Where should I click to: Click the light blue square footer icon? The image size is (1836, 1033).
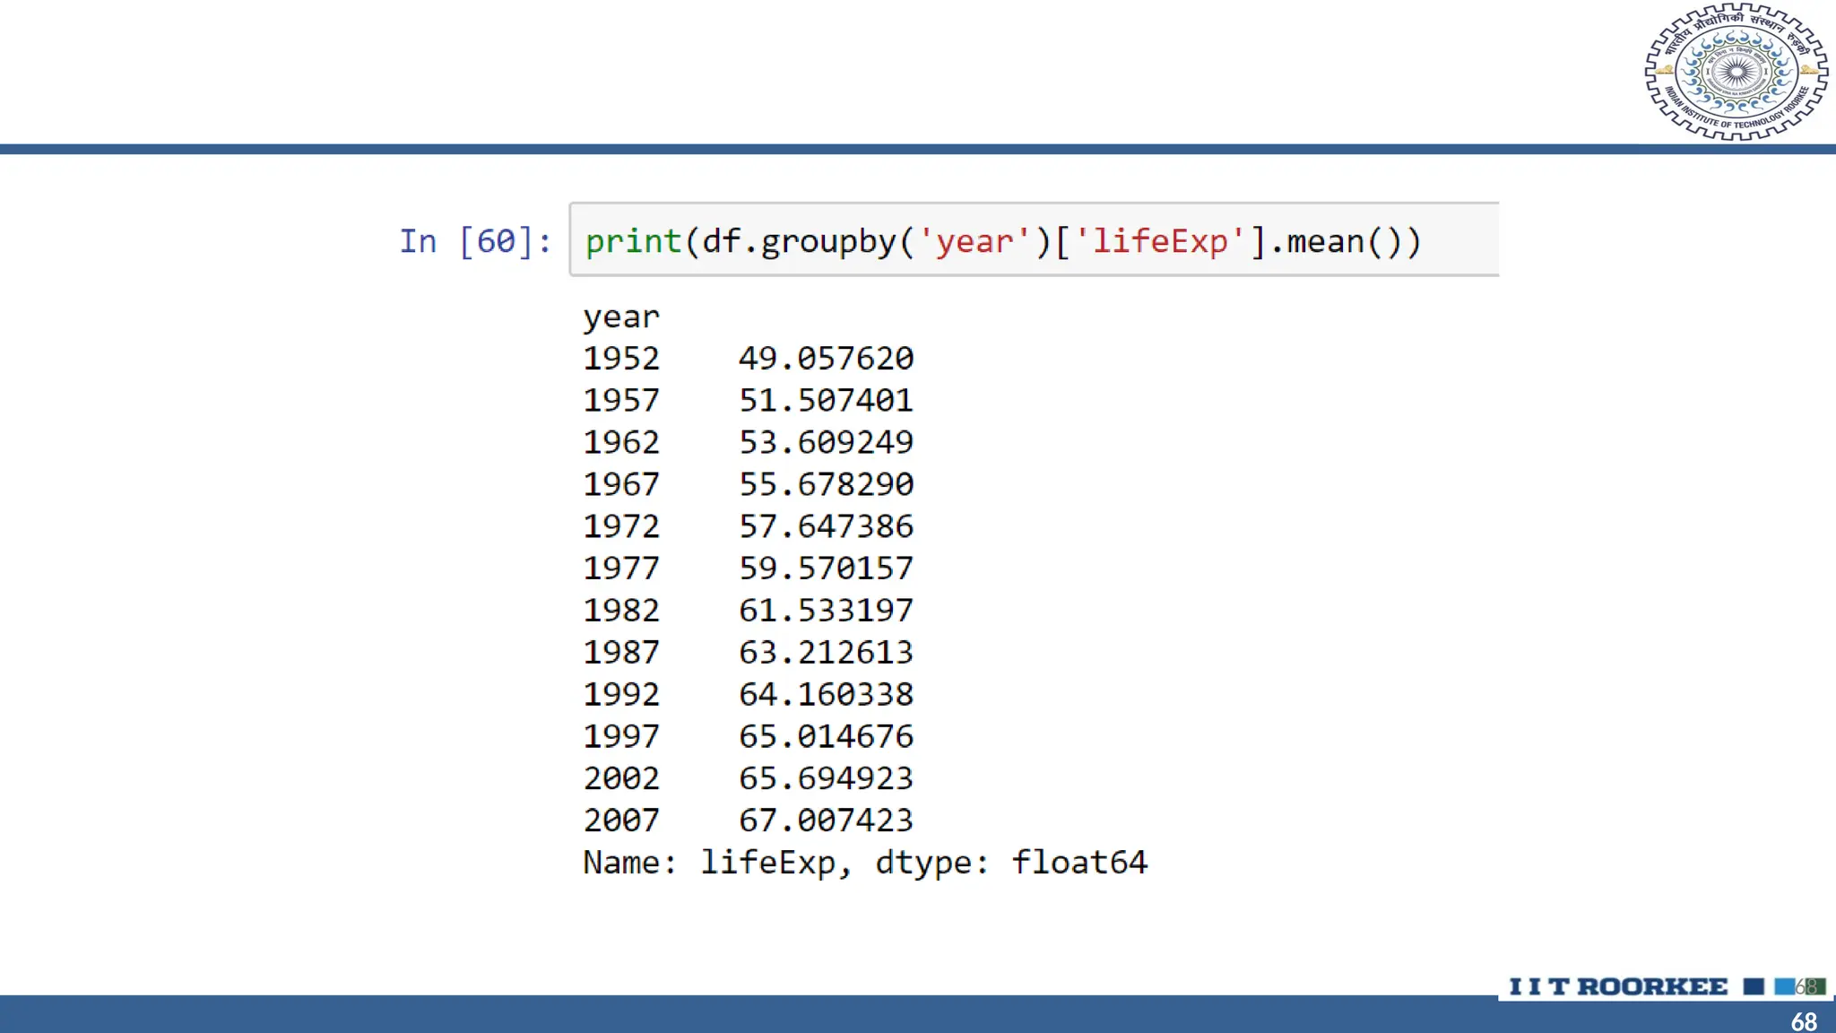[1784, 986]
